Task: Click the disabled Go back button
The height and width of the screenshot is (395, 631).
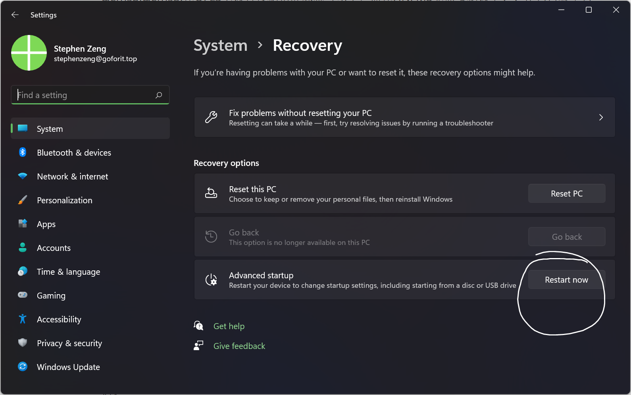Action: (x=567, y=237)
